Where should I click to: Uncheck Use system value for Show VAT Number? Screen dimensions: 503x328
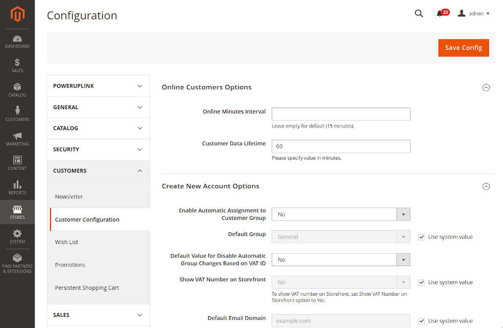pyautogui.click(x=421, y=282)
